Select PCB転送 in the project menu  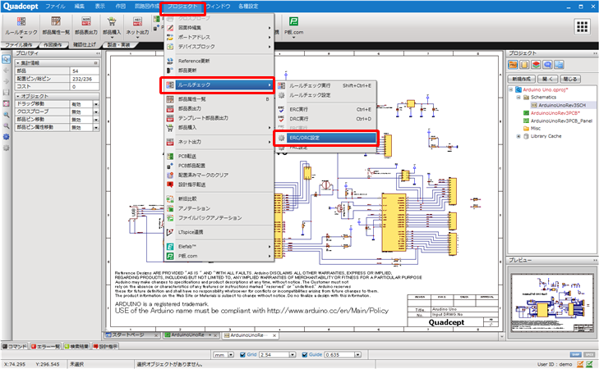click(x=219, y=157)
